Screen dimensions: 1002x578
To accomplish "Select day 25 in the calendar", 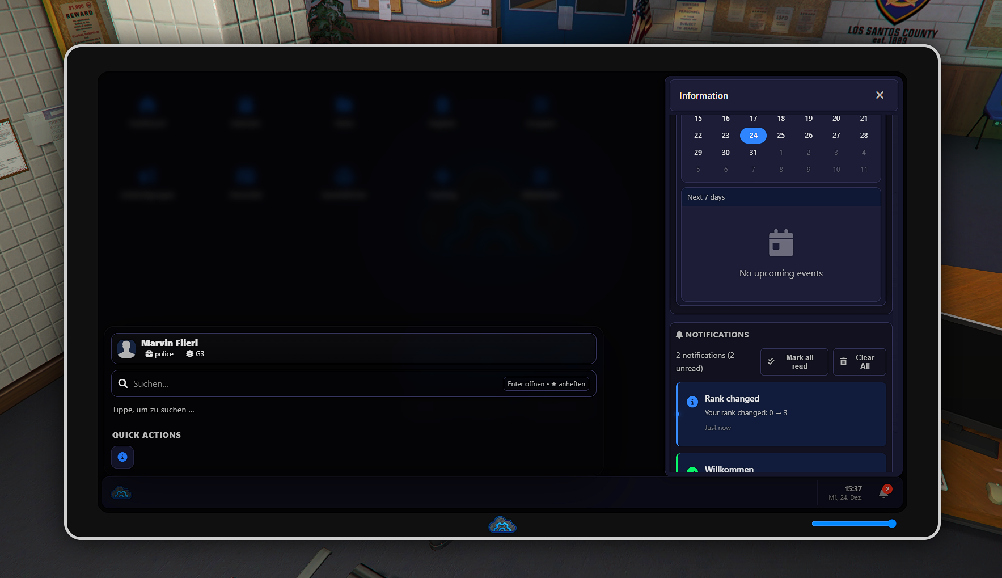I will pyautogui.click(x=781, y=136).
